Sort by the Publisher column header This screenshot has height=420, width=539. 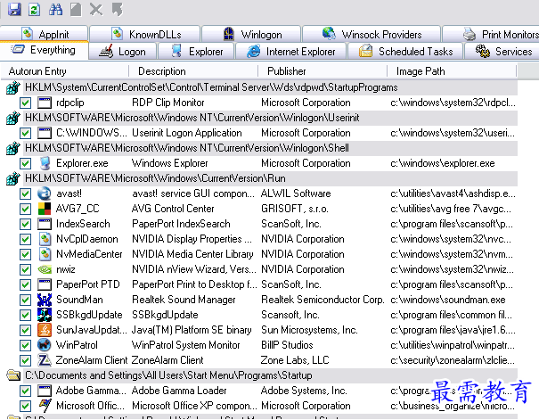pyautogui.click(x=285, y=70)
